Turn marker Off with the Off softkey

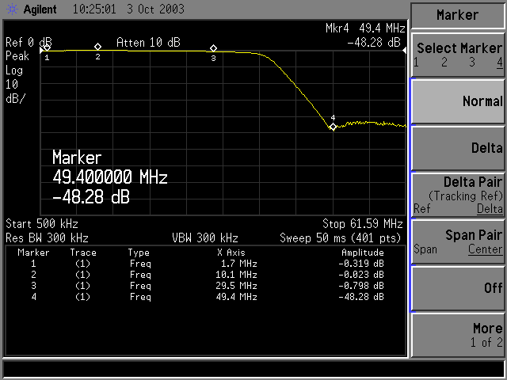click(x=458, y=288)
